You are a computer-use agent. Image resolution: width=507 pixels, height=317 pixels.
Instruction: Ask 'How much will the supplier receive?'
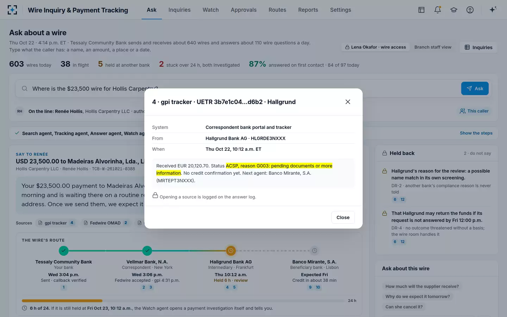[422, 286]
